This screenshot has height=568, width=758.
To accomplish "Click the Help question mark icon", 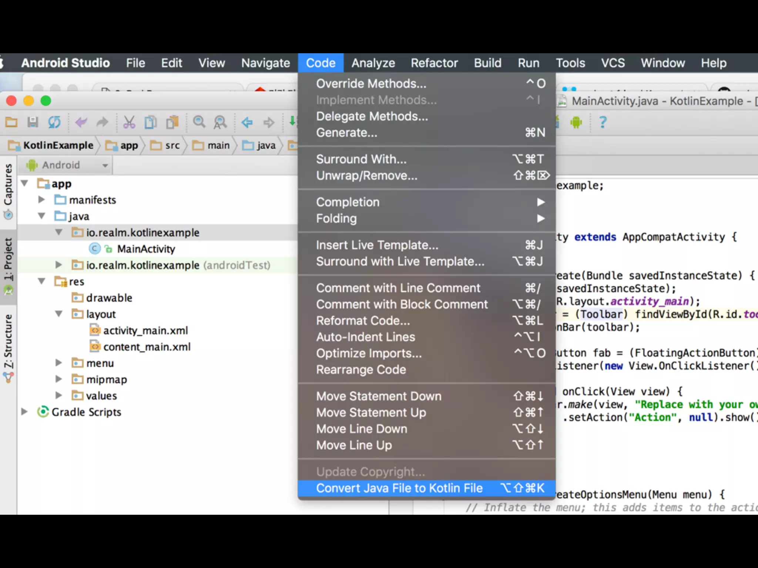I will (x=603, y=122).
